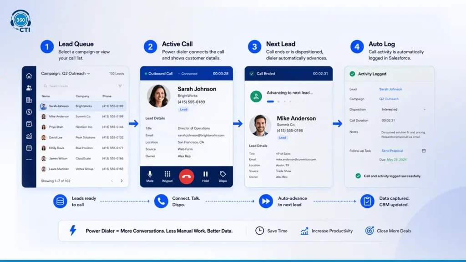Click the May 28, 2024 due date
Screen dimensions: 466x262
397,160
